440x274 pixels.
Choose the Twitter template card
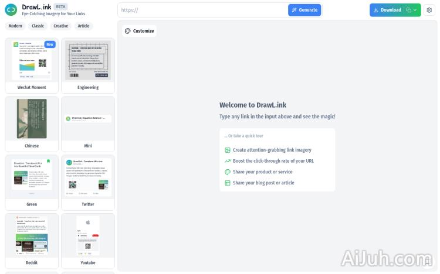(88, 177)
